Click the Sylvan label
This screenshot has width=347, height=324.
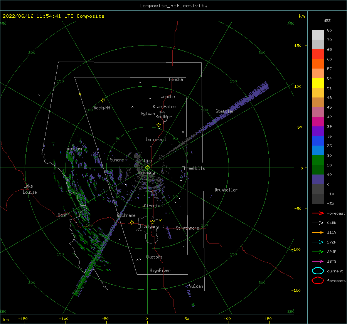148,114
